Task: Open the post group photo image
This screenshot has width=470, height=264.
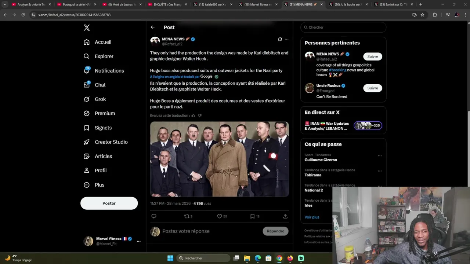Action: coord(219,159)
